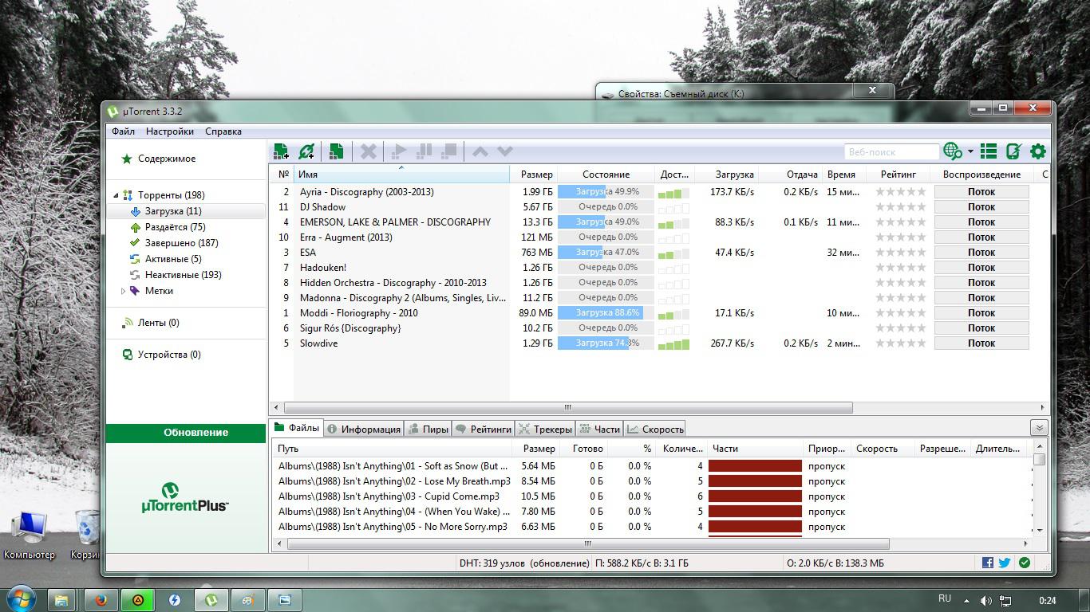Click the web search globe icon

952,151
